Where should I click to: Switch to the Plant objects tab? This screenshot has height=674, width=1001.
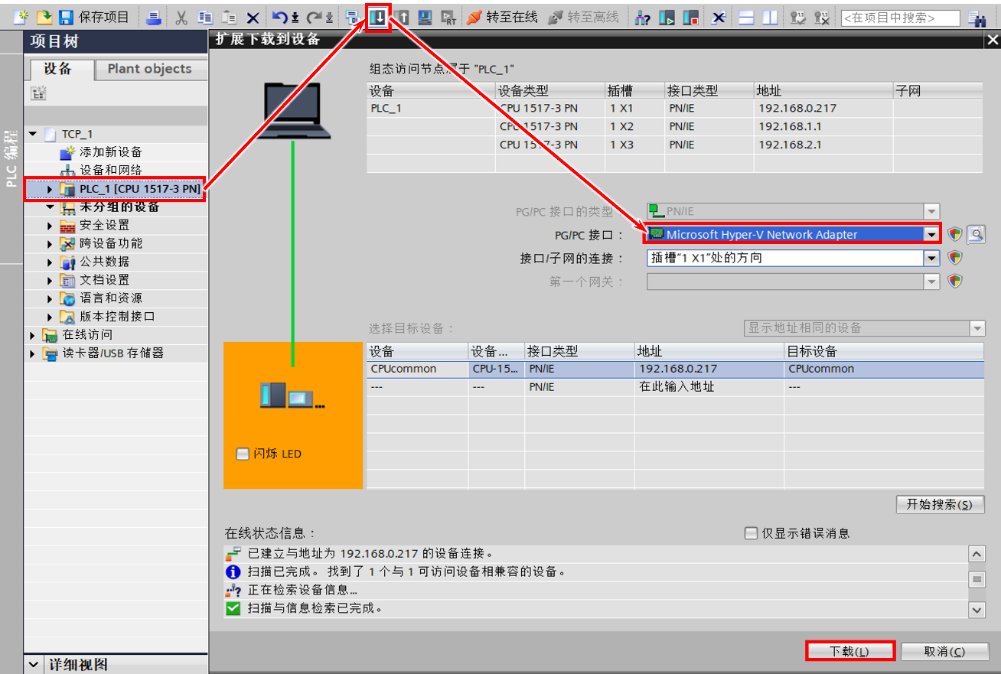[x=150, y=69]
